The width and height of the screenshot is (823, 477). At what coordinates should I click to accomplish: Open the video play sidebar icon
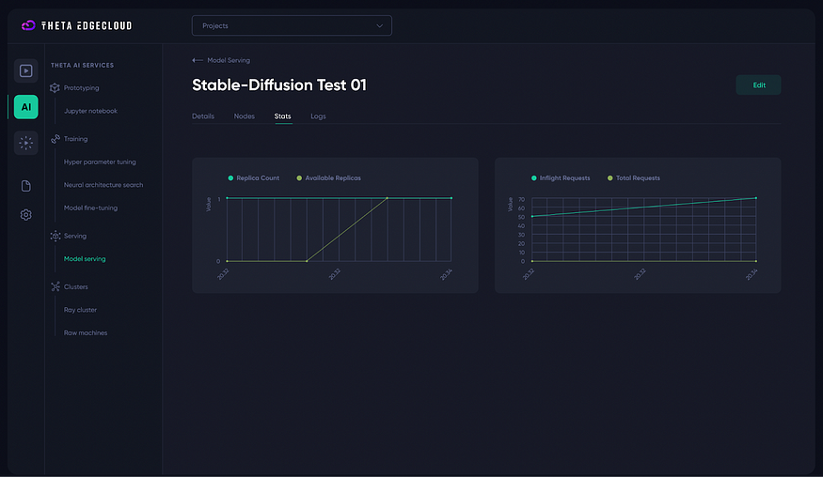click(25, 70)
